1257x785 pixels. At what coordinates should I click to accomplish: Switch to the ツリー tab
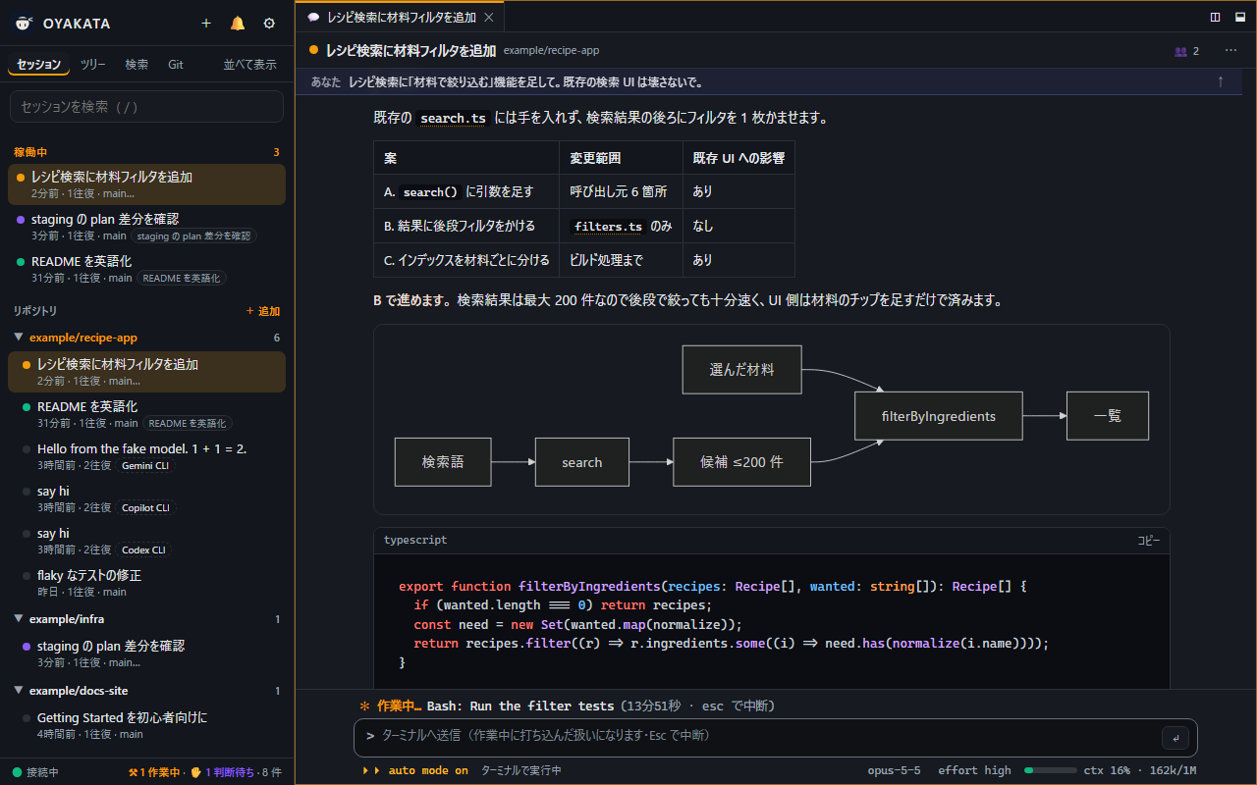93,65
